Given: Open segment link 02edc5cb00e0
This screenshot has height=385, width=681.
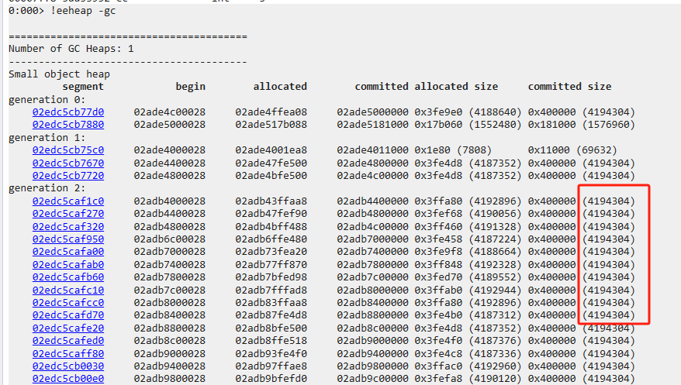Looking at the screenshot, I should (x=68, y=379).
